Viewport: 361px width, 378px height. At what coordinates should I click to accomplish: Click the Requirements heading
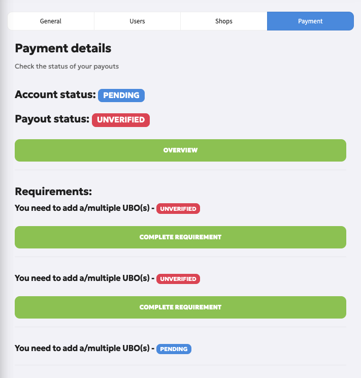[53, 192]
